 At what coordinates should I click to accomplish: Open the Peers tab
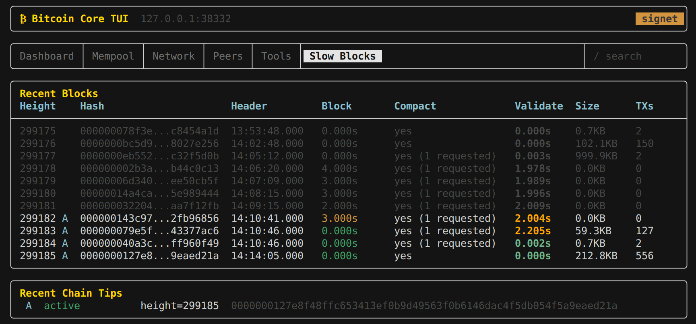coord(228,56)
